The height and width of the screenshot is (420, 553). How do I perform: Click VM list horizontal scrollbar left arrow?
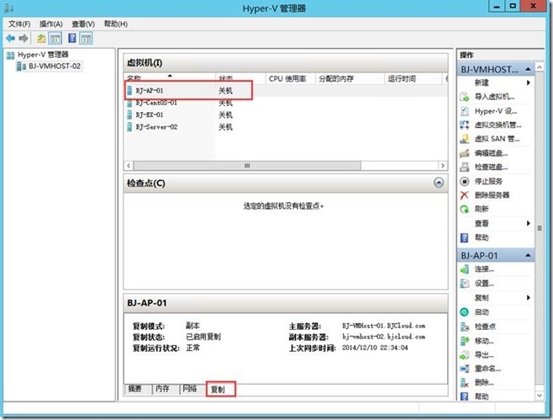(x=129, y=166)
